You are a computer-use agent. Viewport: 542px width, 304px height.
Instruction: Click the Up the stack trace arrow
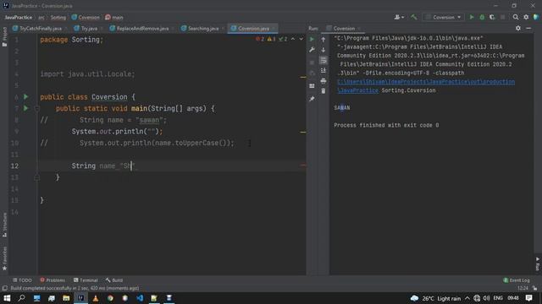coord(324,40)
